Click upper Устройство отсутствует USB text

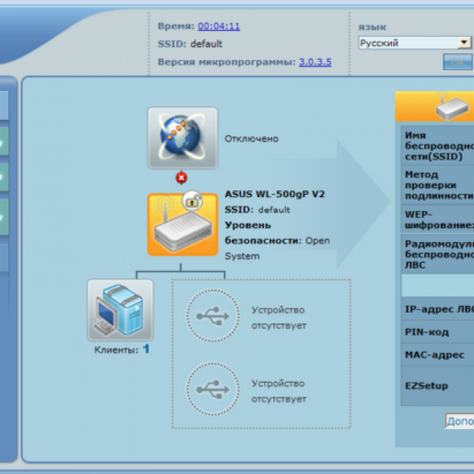pos(278,318)
